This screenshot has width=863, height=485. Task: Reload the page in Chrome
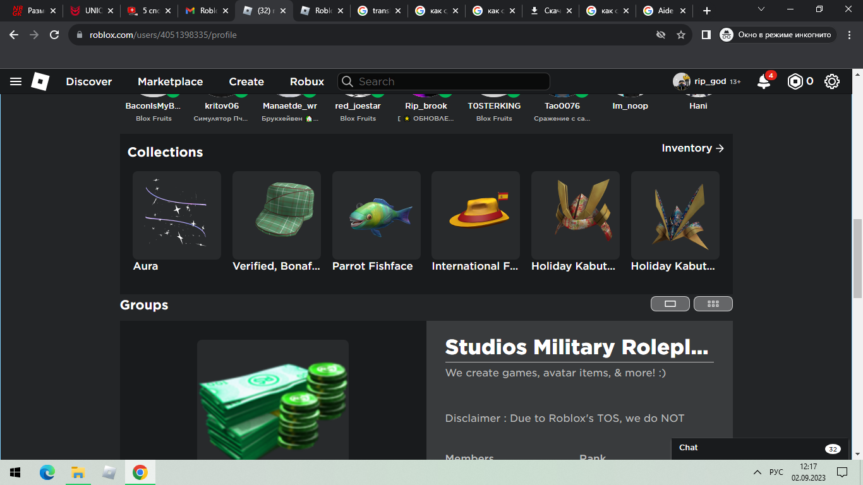click(x=54, y=35)
